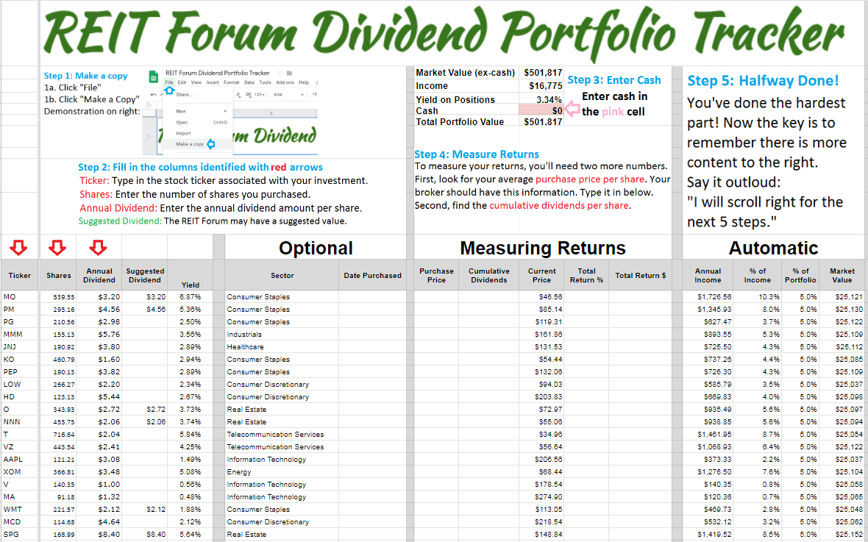This screenshot has width=868, height=542.
Task: Select the Purchase Price column header
Action: pos(436,275)
